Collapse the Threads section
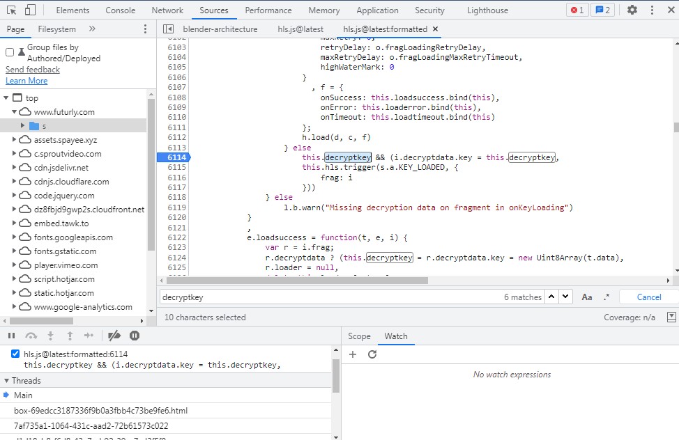This screenshot has height=440, width=679. (x=7, y=381)
